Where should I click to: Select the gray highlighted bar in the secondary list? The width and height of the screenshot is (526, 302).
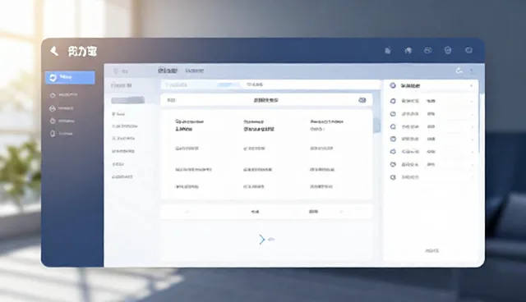[128, 100]
